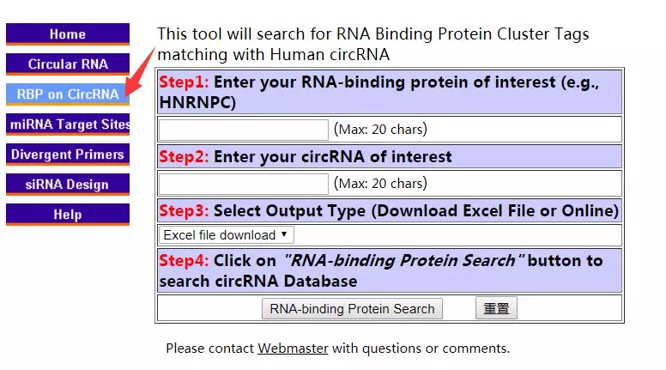Click the circRNA of interest text field
666x370 pixels.
[244, 184]
